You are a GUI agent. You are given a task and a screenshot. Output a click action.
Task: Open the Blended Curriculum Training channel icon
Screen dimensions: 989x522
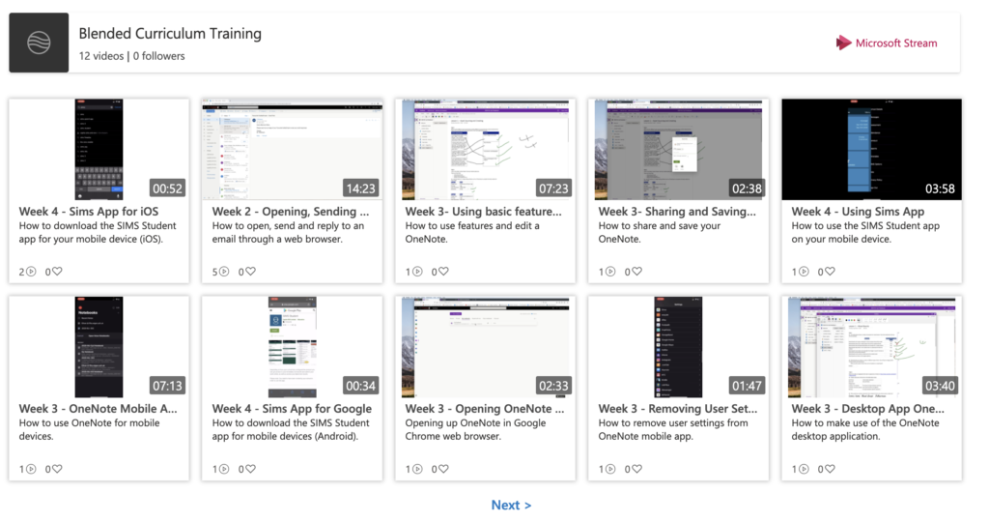(39, 43)
